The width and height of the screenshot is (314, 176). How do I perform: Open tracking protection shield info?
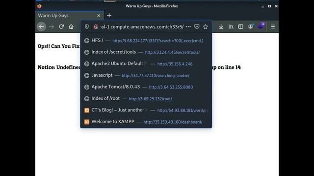(86, 26)
